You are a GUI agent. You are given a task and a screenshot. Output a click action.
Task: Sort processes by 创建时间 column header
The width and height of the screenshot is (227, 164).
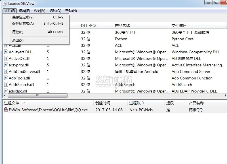110,103
